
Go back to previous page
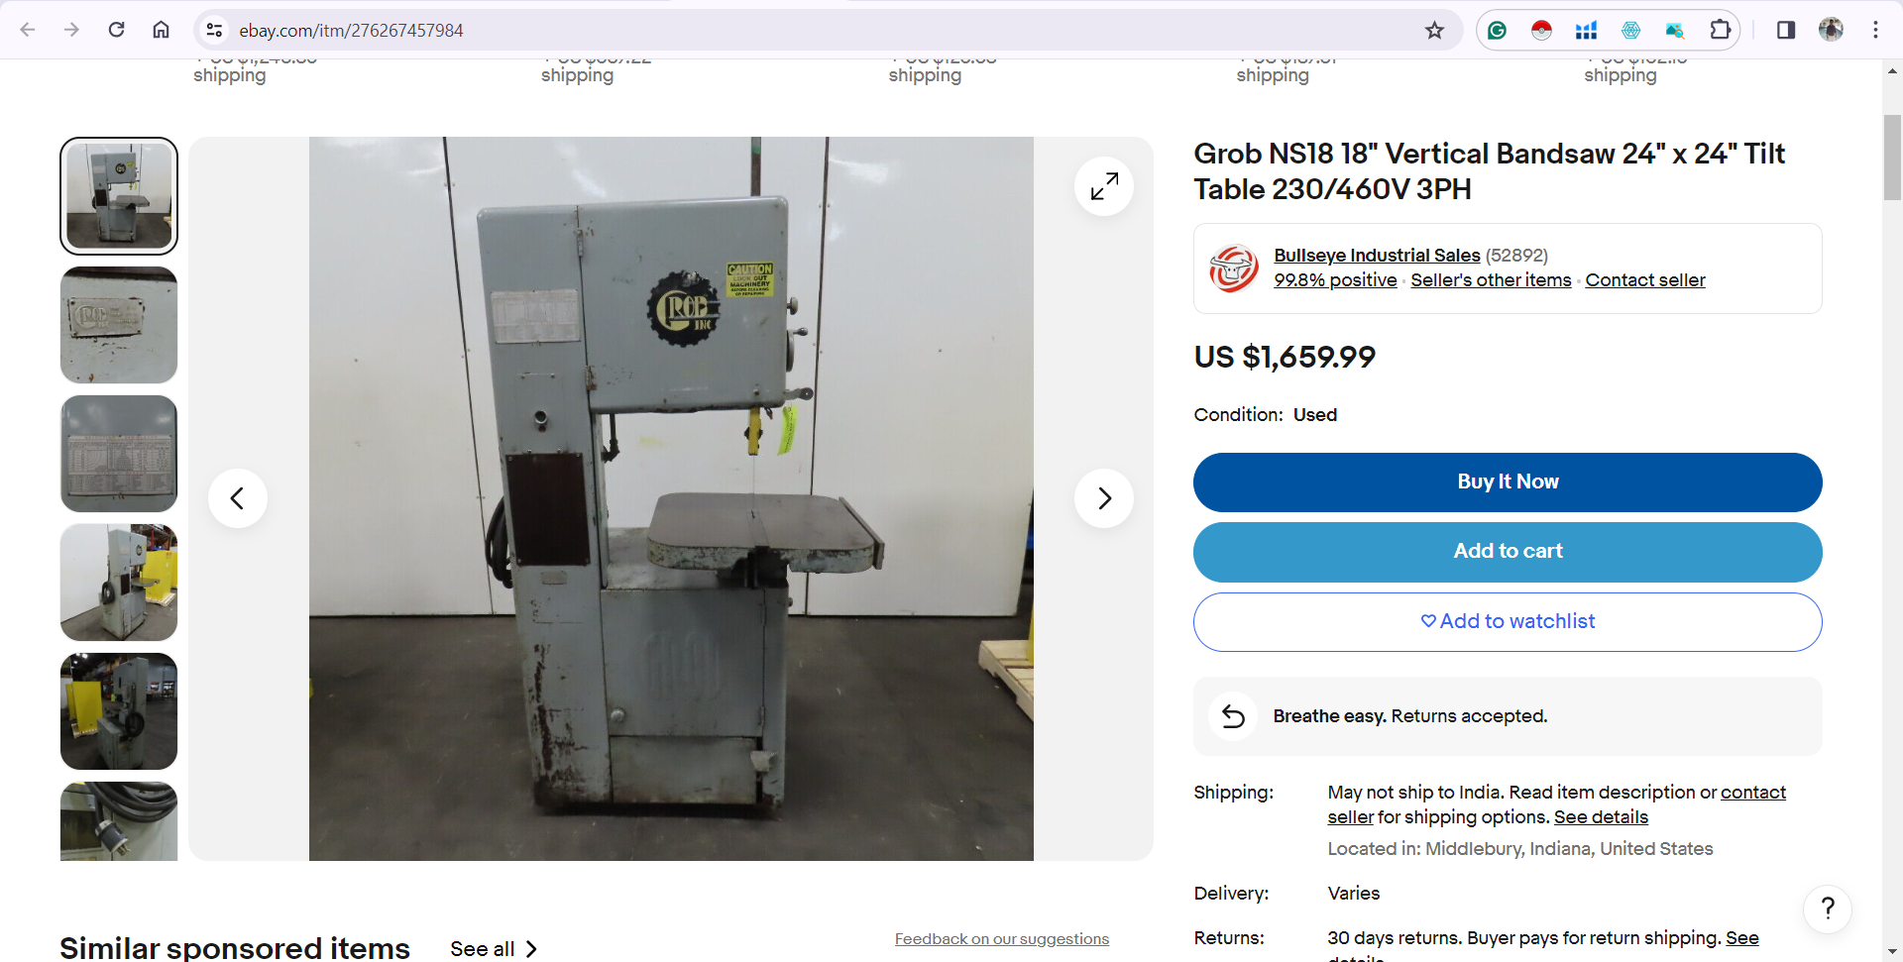pos(28,30)
